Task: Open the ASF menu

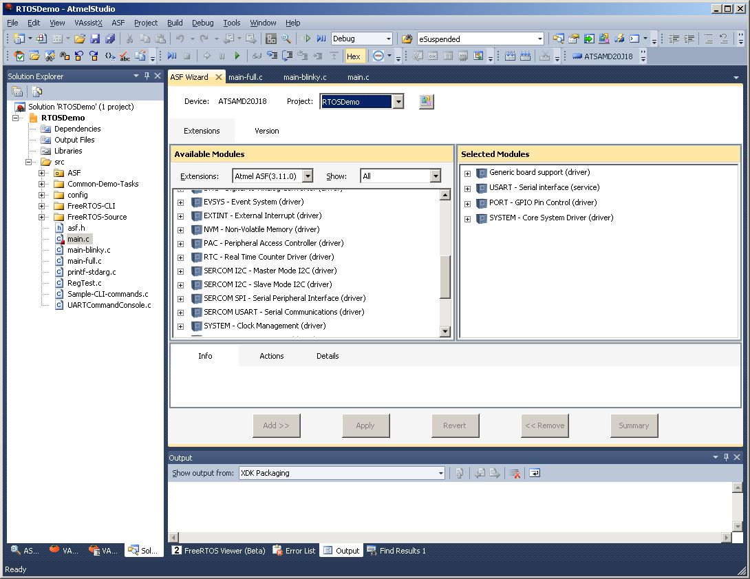Action: point(118,23)
